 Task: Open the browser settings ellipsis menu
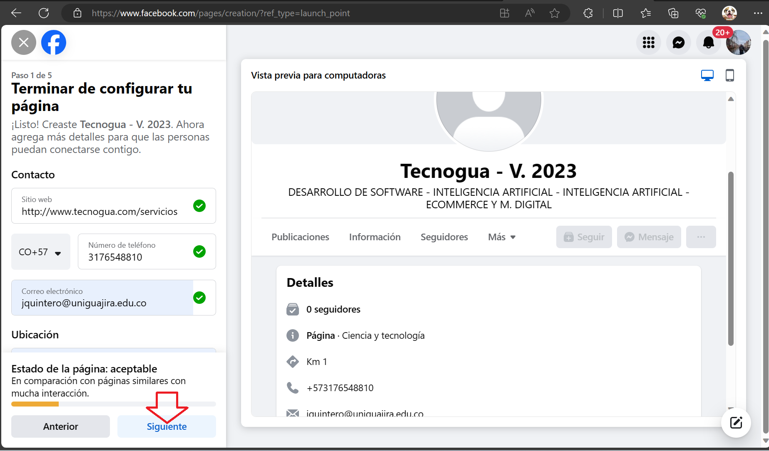[758, 13]
